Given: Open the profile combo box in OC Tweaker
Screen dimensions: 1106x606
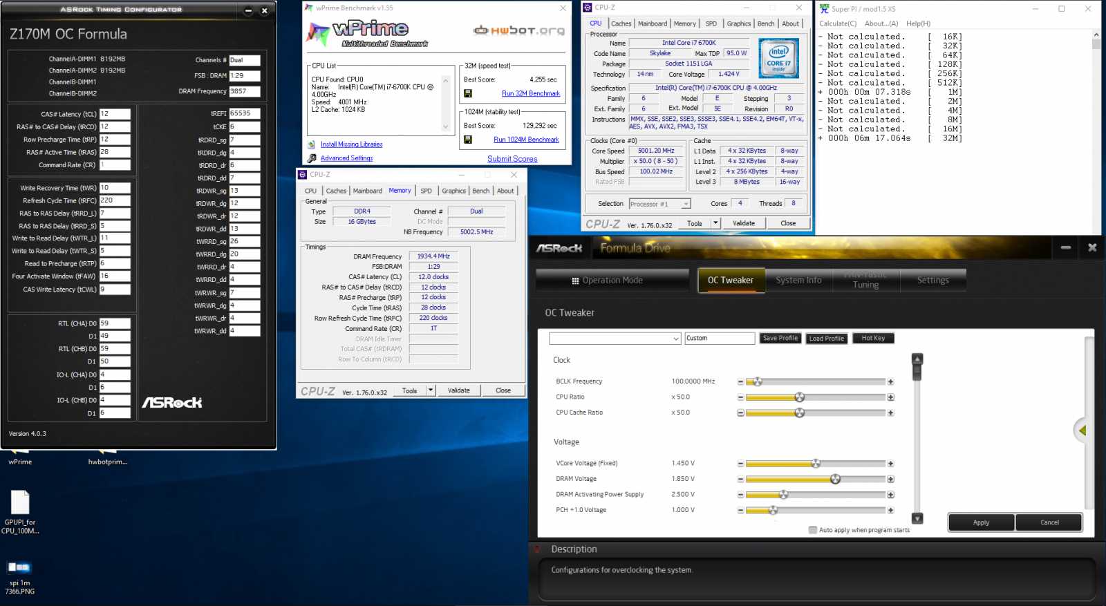Looking at the screenshot, I should pyautogui.click(x=615, y=339).
